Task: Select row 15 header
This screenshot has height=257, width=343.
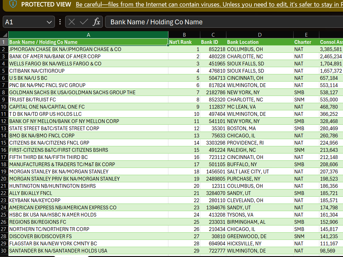Action: coord(4,143)
